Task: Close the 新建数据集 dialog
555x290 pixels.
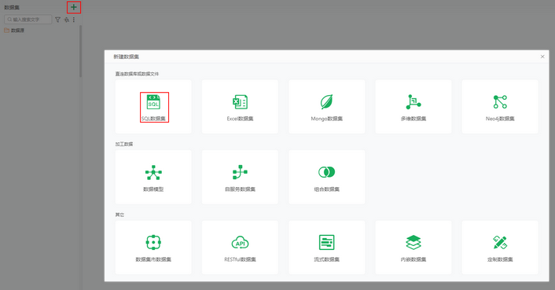Action: (x=542, y=57)
